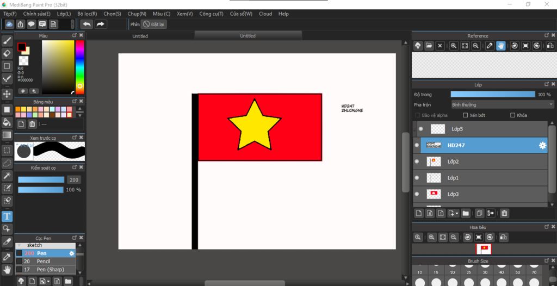Click the Đặt lại reset button
Screen dimensions: 557x286
pyautogui.click(x=154, y=24)
